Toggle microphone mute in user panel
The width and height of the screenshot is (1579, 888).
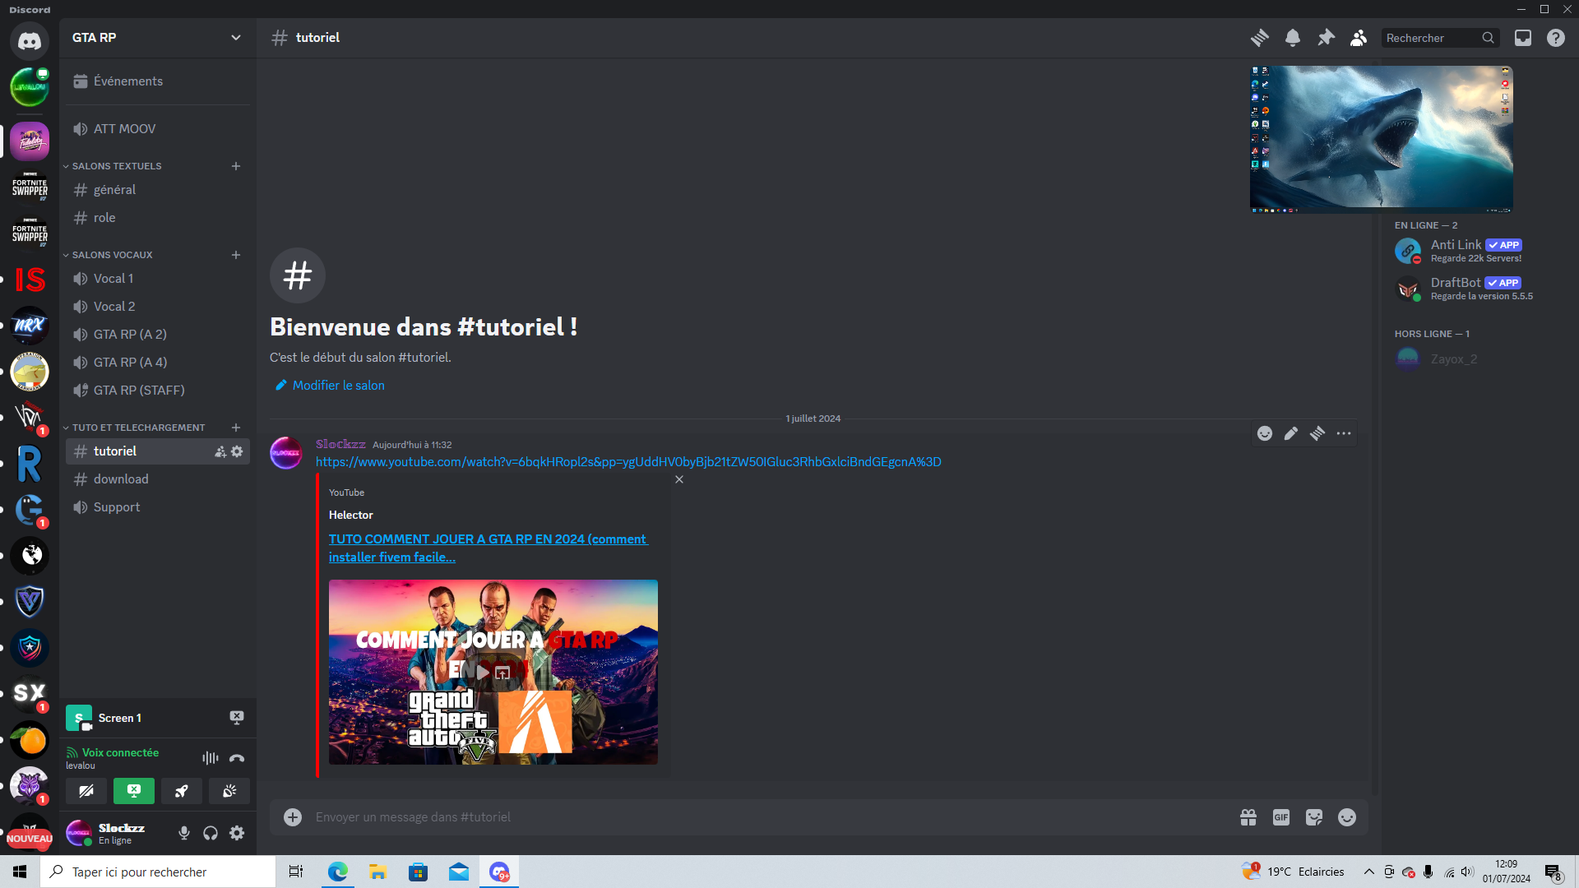(x=184, y=833)
